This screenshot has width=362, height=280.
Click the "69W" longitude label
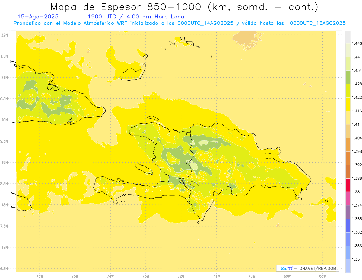[287, 276]
